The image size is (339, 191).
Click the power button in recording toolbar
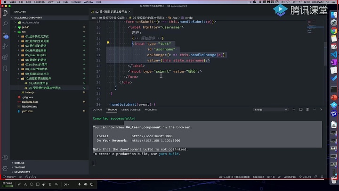point(92,184)
